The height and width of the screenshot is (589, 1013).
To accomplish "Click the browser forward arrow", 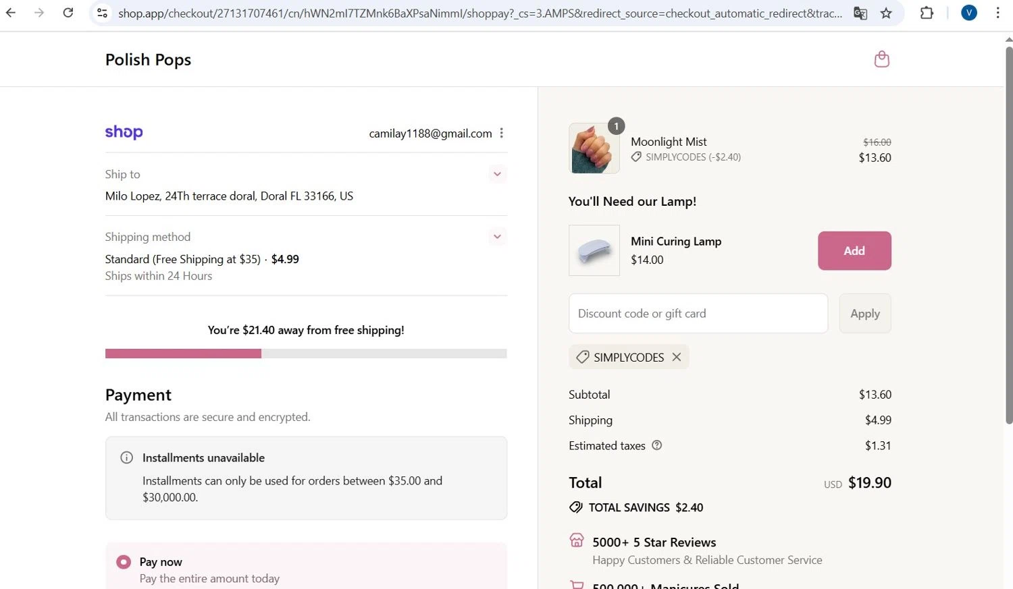I will (39, 13).
